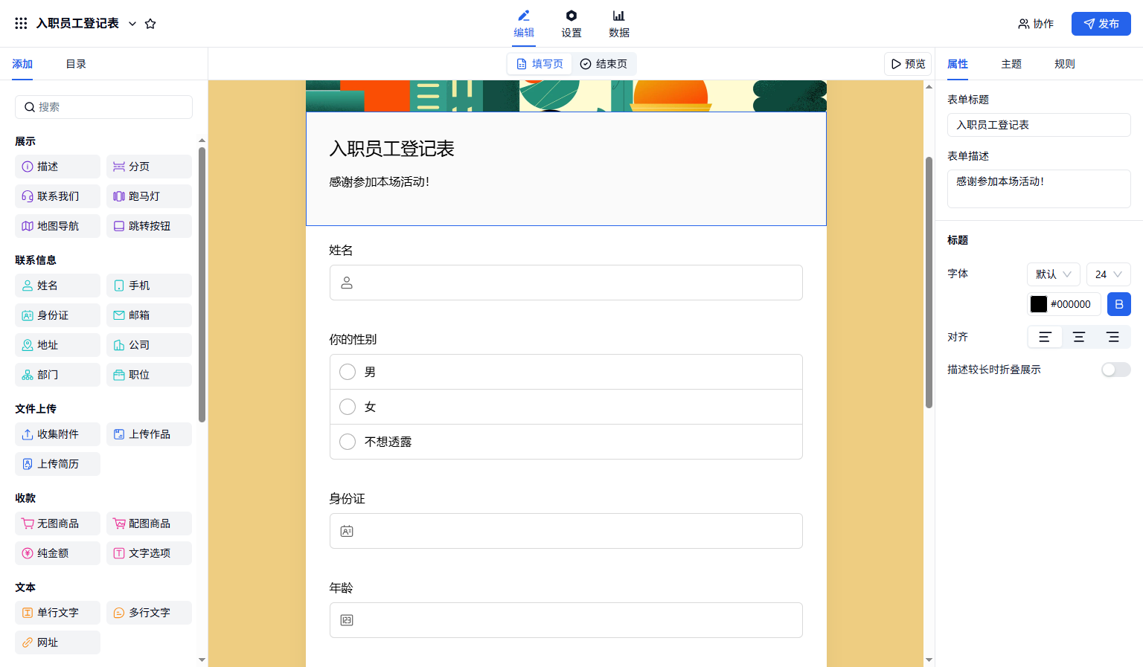Expand the form name dropdown arrow
This screenshot has width=1143, height=667.
132,24
